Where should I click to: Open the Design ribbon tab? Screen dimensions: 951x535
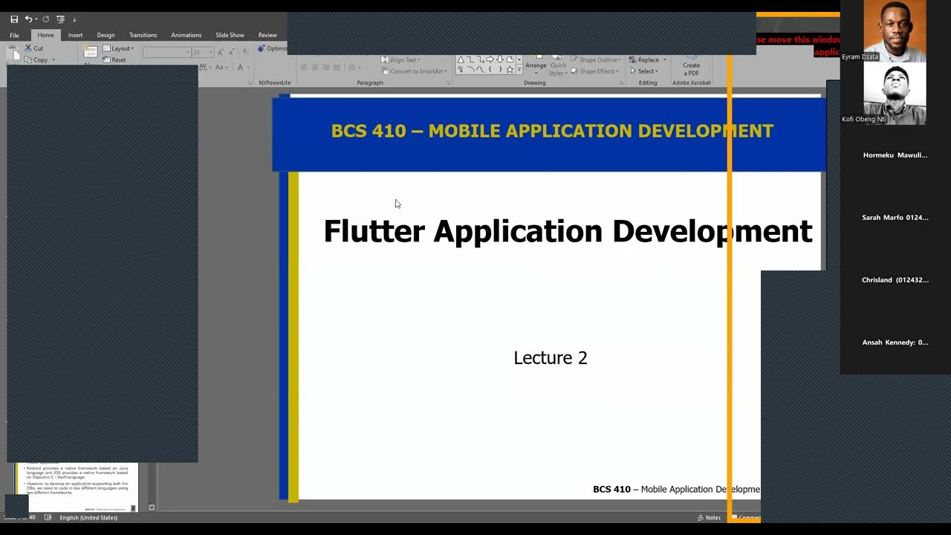point(106,35)
